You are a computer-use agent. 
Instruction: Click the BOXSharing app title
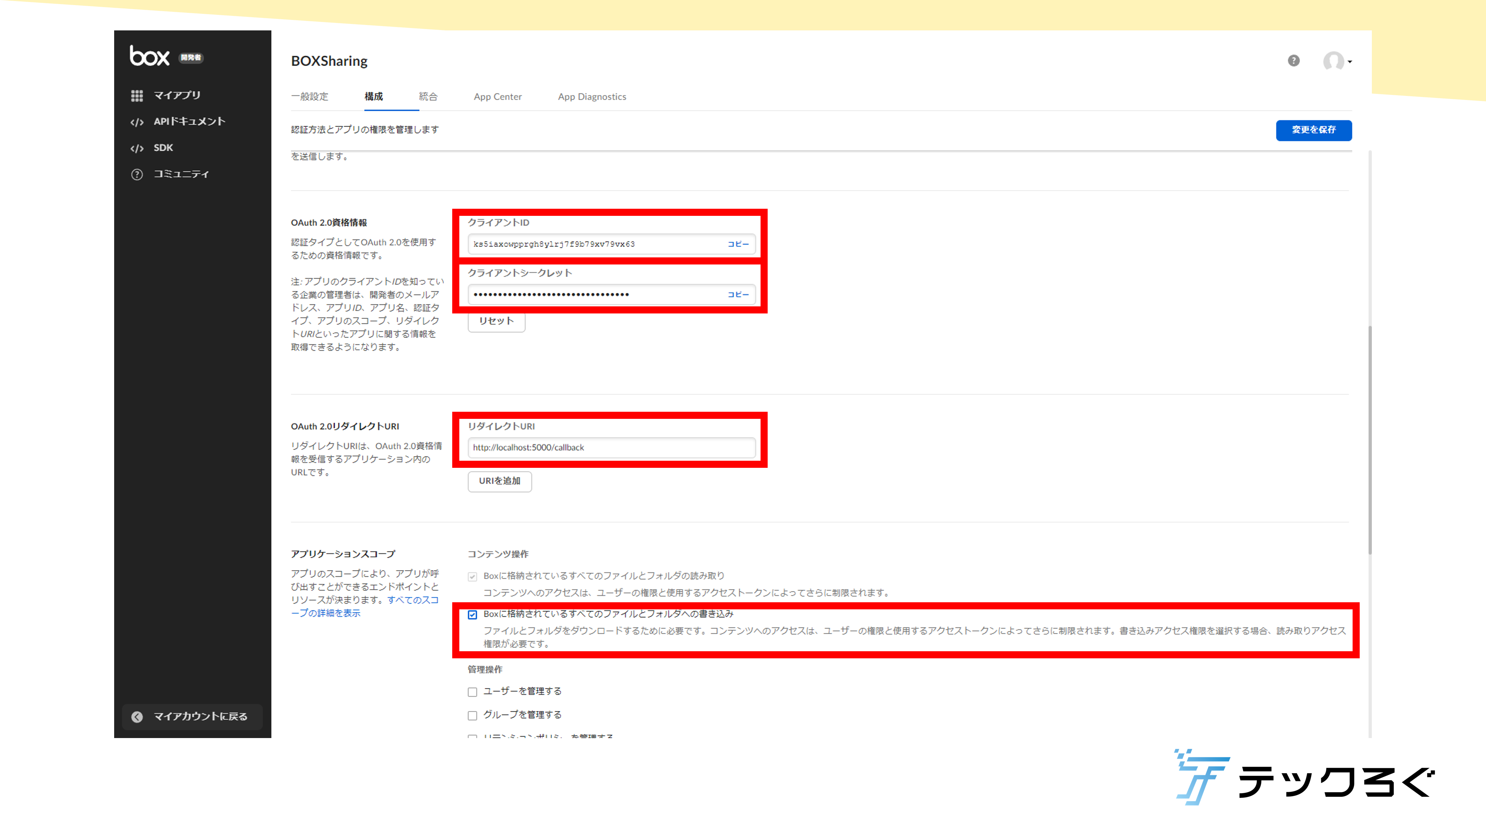(x=329, y=61)
